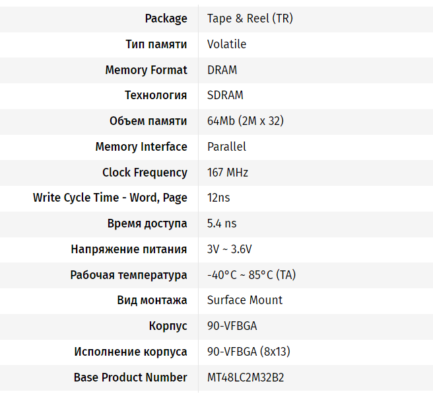433x400 pixels.
Task: Click the 'Clock Frequency' label
Action: pyautogui.click(x=145, y=173)
